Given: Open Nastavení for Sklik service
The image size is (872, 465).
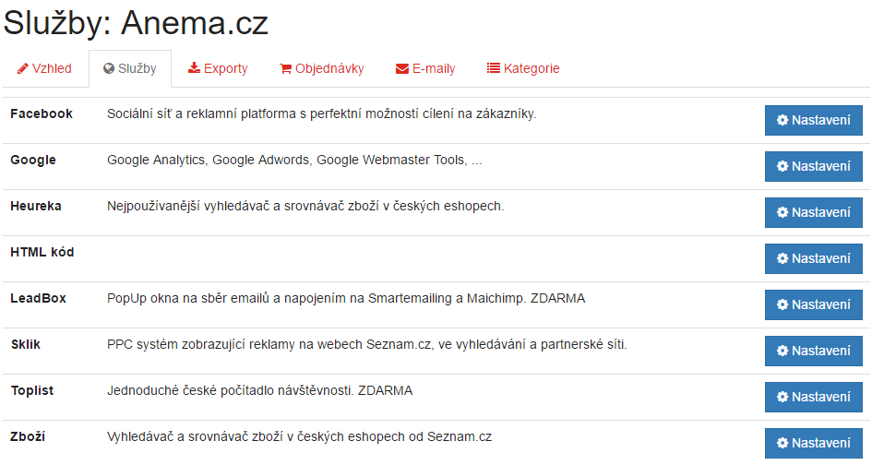Looking at the screenshot, I should [814, 351].
